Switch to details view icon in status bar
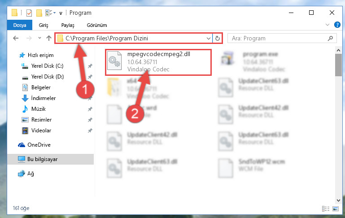The image size is (345, 218). pyautogui.click(x=326, y=209)
